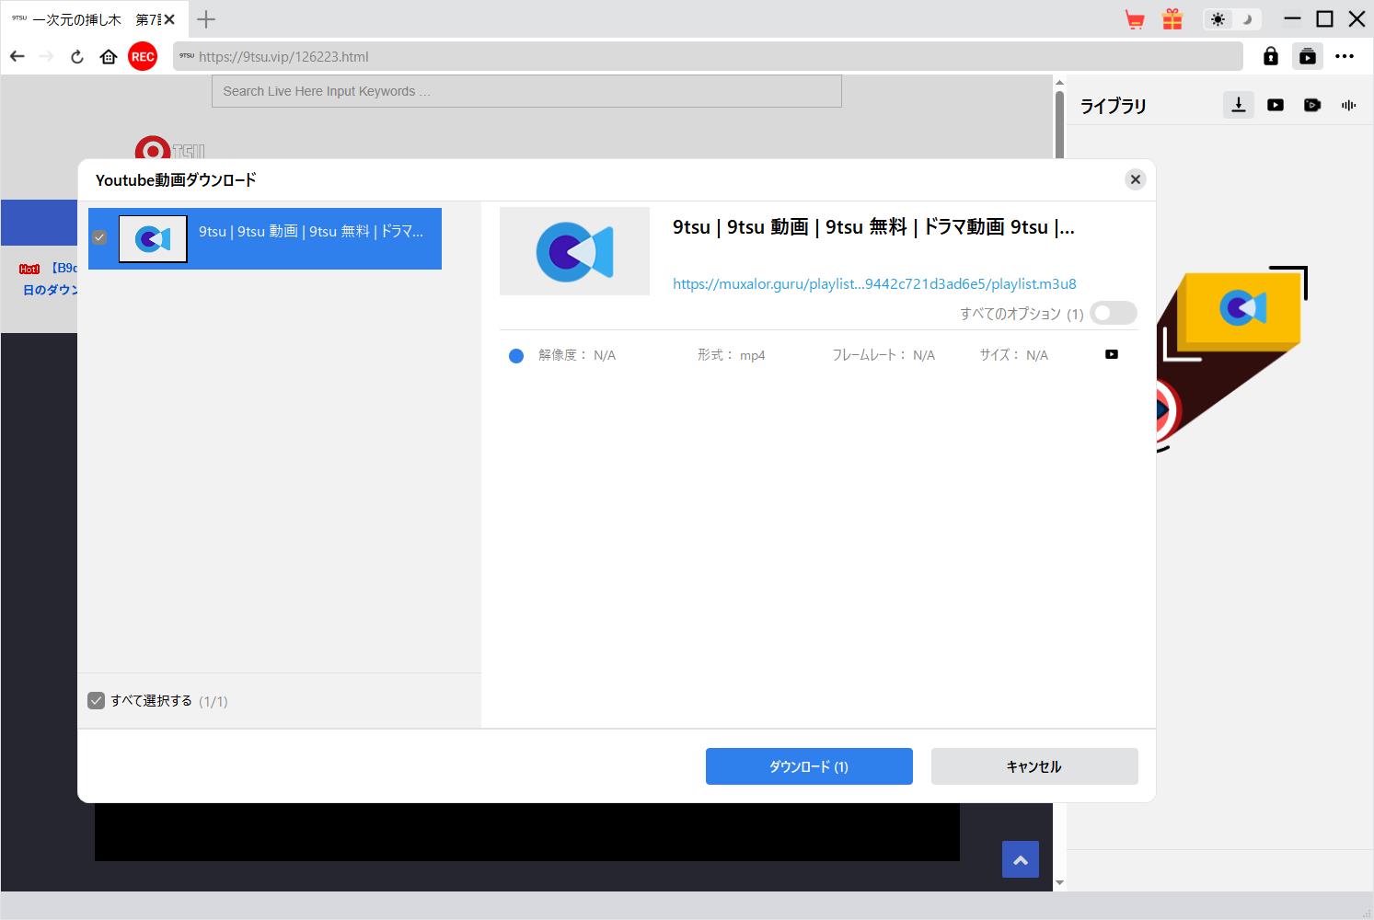Click the large video preview thumbnail
Image resolution: width=1374 pixels, height=920 pixels.
pos(574,251)
